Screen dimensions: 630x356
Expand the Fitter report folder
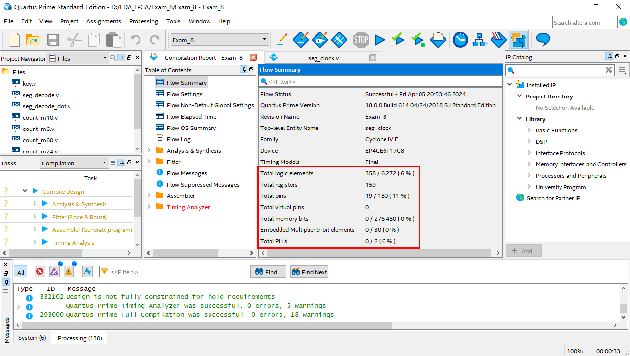149,162
